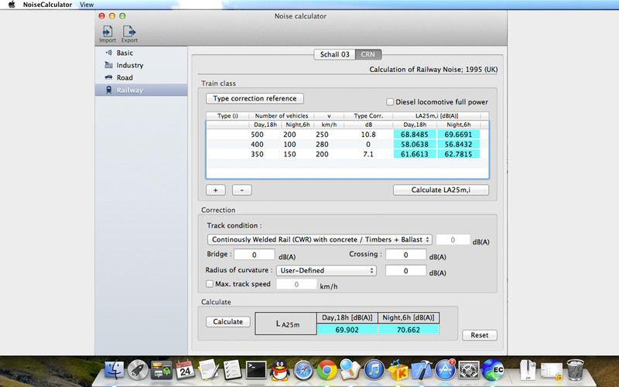Open the Industry noise section

tap(129, 65)
